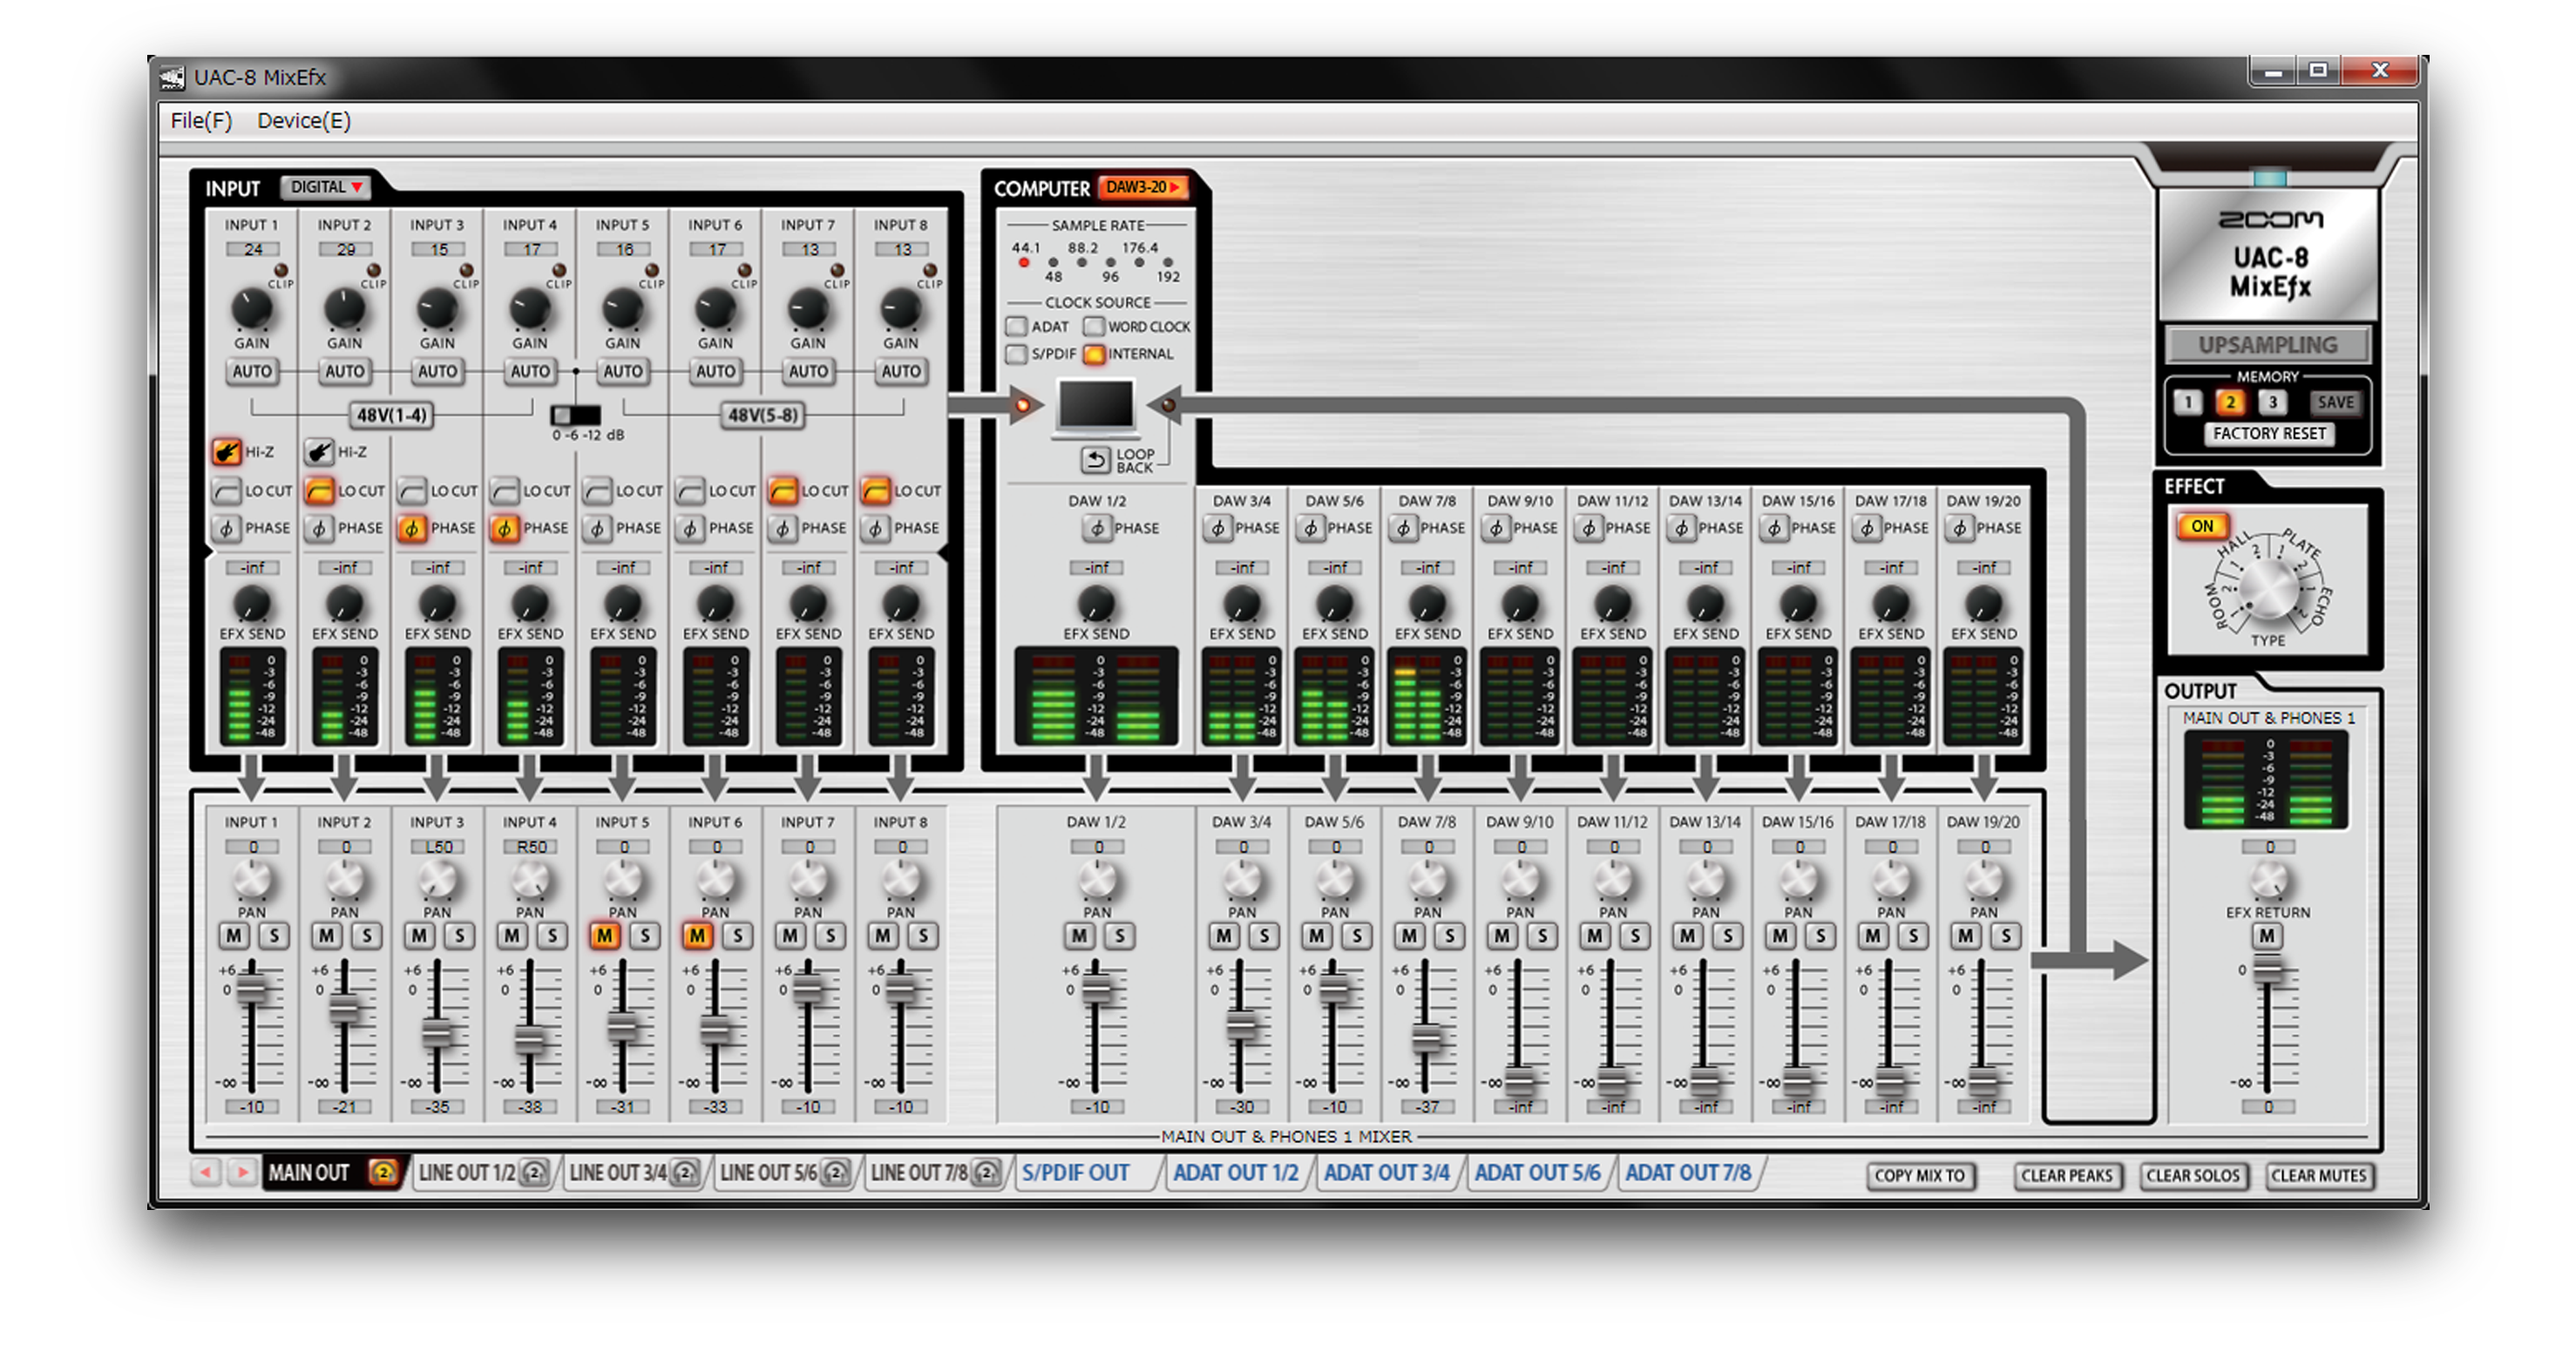Turn off the effect ON switch
This screenshot has width=2576, height=1345.
pyautogui.click(x=2202, y=527)
